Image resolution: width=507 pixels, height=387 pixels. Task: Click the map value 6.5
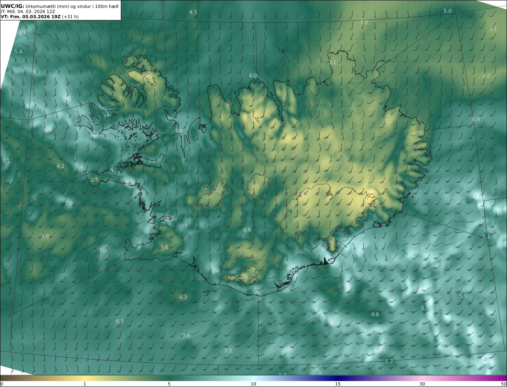click(x=120, y=321)
